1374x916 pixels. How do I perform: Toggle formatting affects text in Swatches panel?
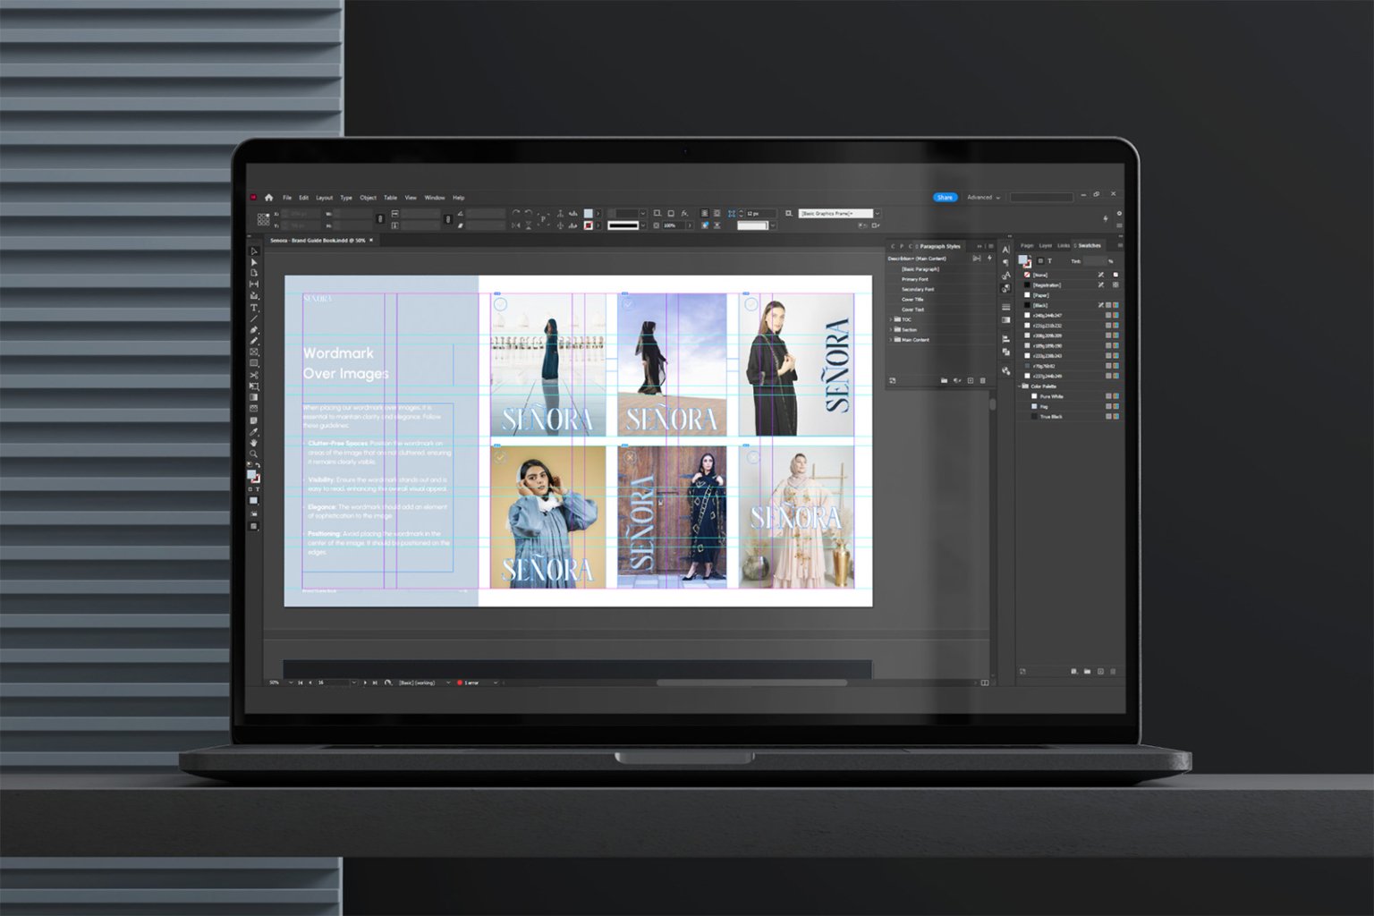pos(1050,260)
